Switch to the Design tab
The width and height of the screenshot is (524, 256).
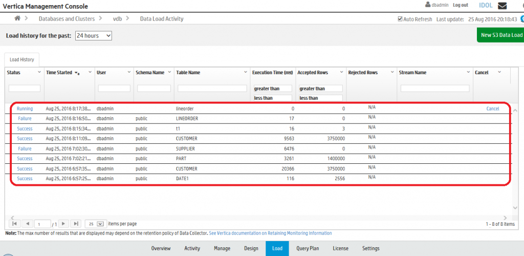click(x=251, y=248)
